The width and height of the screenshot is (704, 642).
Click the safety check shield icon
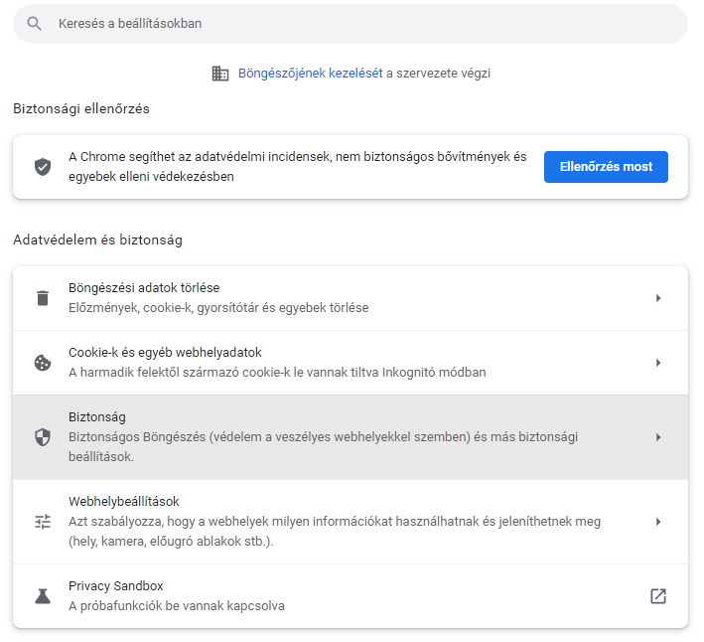pyautogui.click(x=43, y=167)
